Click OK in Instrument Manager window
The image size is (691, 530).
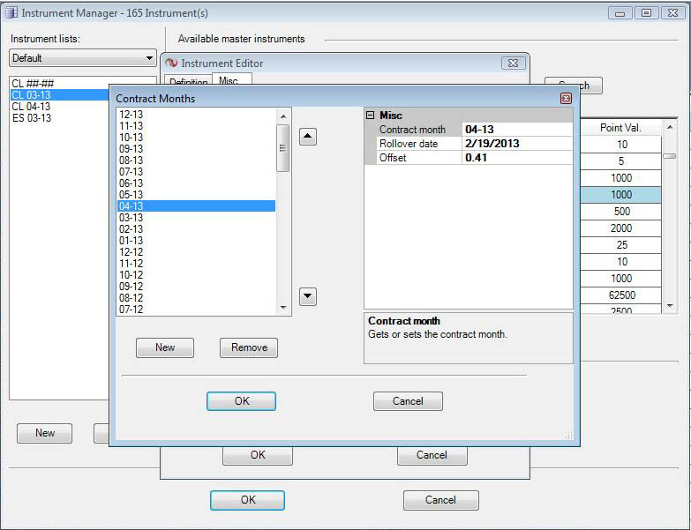(x=248, y=500)
